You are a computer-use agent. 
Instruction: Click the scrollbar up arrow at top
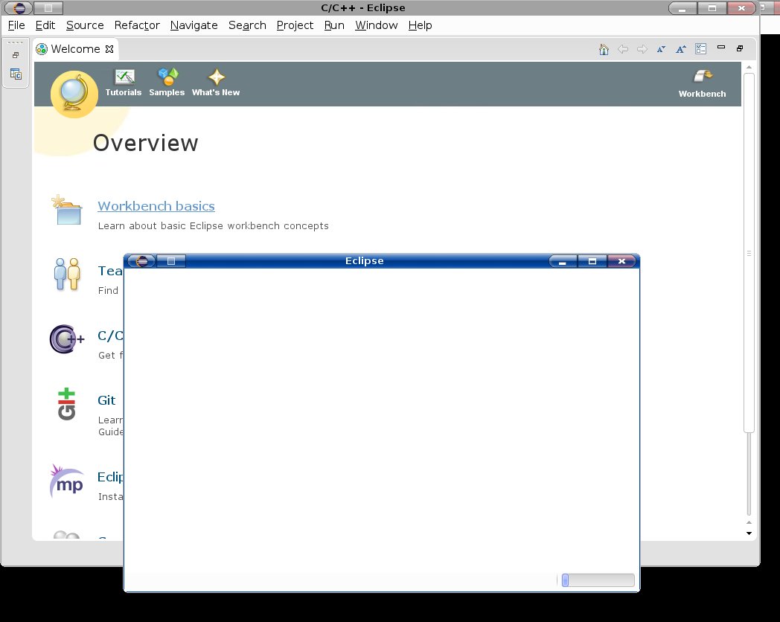coord(749,67)
